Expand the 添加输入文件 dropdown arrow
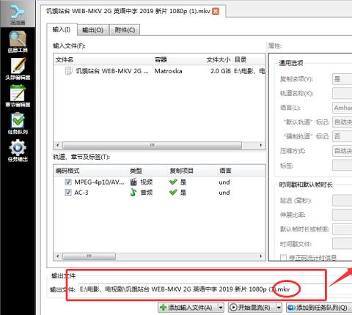Image resolution: width=352 pixels, height=315 pixels. [221, 308]
